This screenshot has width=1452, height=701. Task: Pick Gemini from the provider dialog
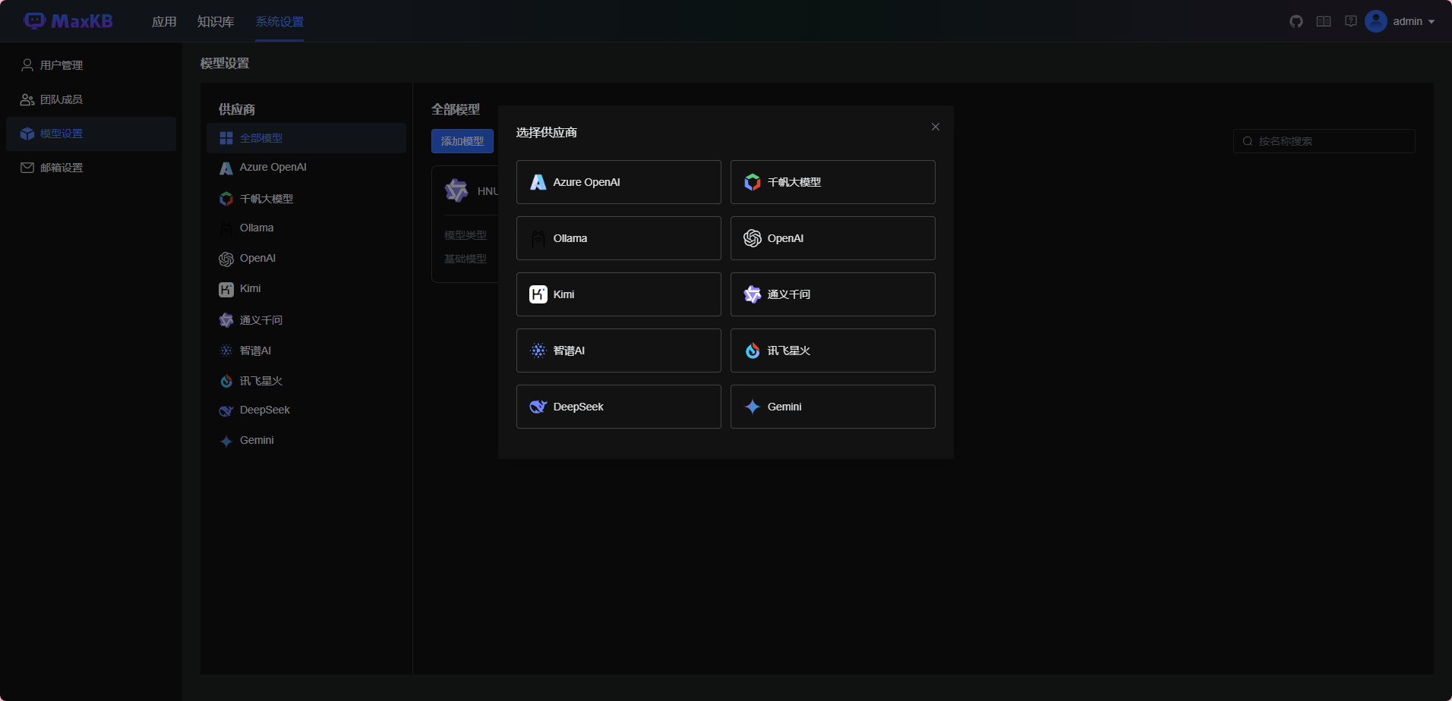coord(832,407)
